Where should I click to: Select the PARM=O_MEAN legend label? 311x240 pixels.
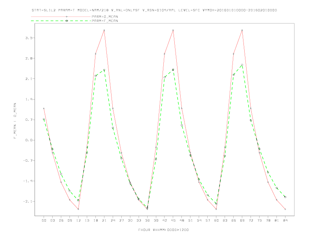(105, 16)
